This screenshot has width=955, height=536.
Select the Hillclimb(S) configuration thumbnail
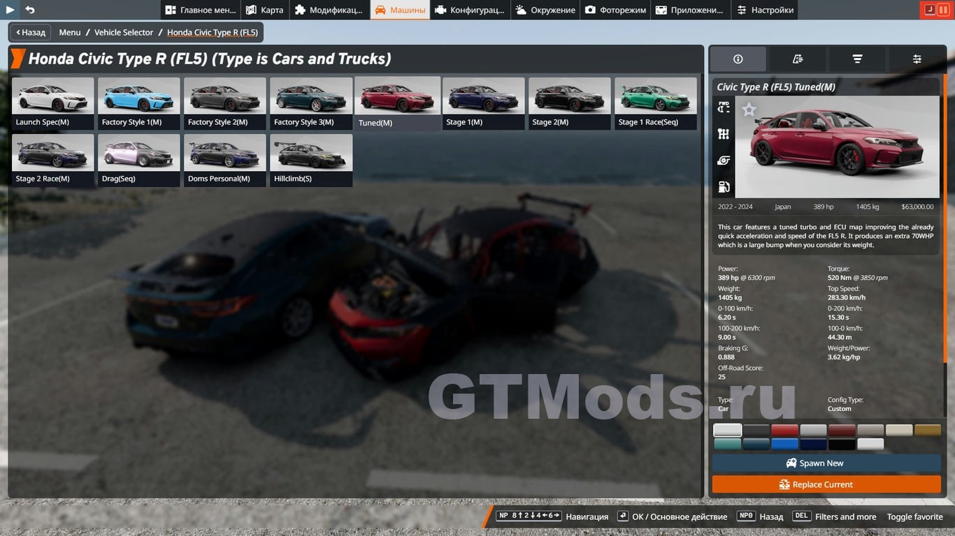point(311,160)
